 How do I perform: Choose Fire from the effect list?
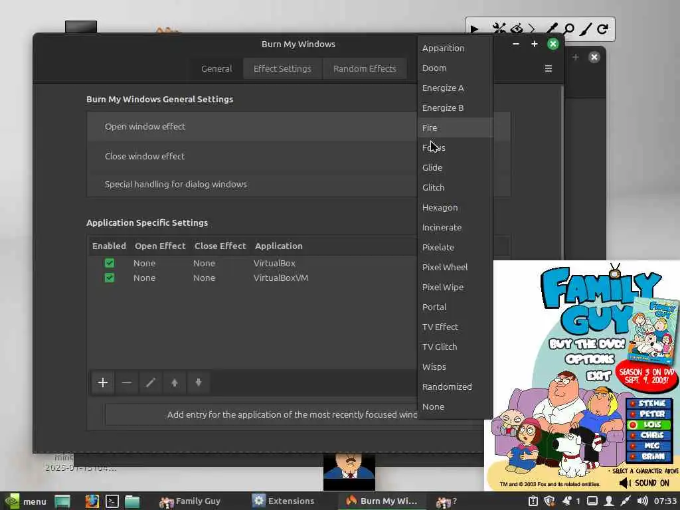(x=455, y=128)
